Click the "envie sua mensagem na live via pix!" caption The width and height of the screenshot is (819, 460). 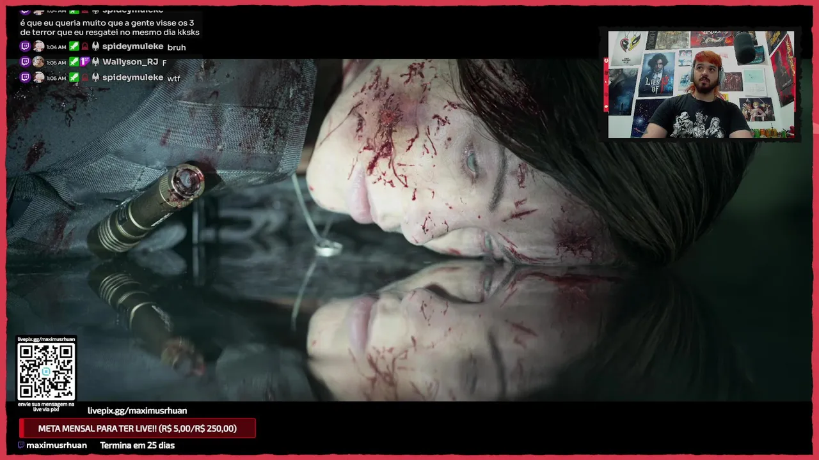[x=46, y=407]
